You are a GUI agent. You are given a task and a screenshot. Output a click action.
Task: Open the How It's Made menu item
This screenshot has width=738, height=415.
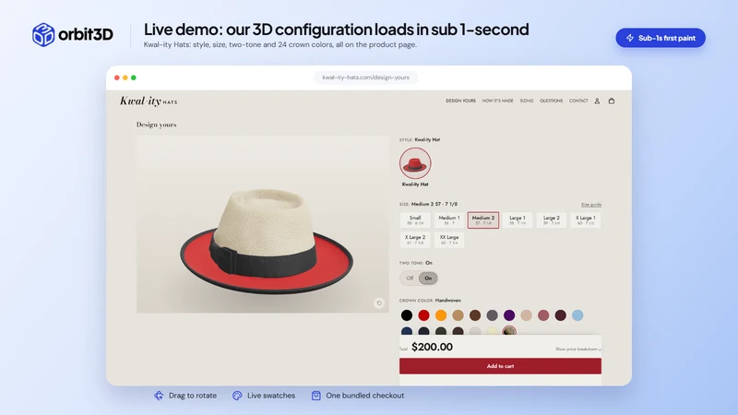pyautogui.click(x=497, y=101)
